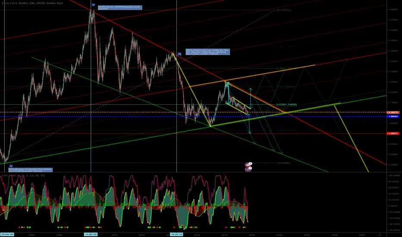Click the '14 Apr '08' date marker
The height and width of the screenshot is (237, 402).
click(91, 234)
